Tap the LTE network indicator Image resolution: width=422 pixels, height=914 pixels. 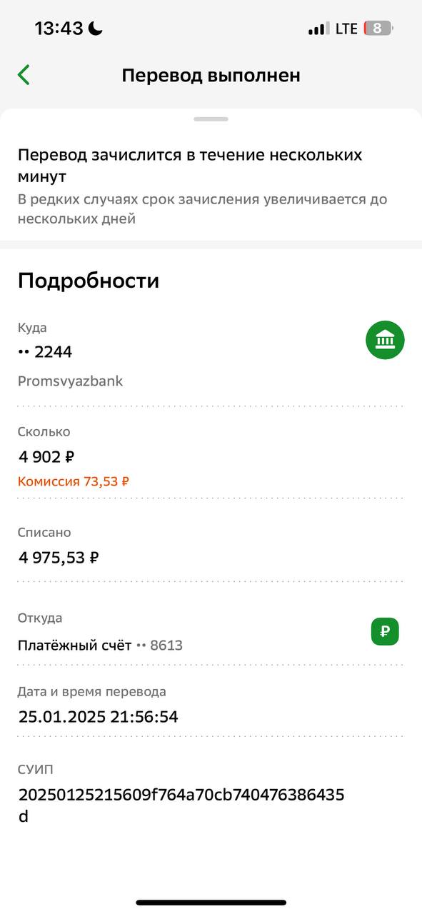point(346,29)
